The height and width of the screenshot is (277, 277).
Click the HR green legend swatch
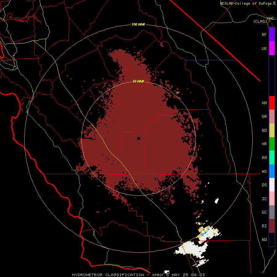[272, 144]
